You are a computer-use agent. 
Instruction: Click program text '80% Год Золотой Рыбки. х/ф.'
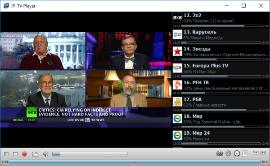point(212,122)
